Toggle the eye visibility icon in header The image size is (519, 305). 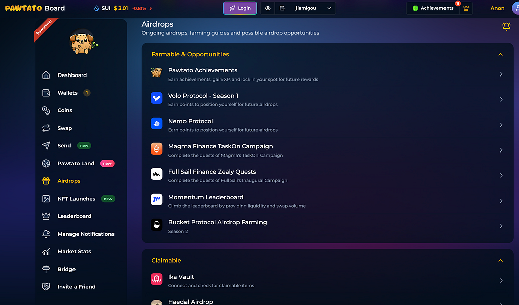coord(268,8)
